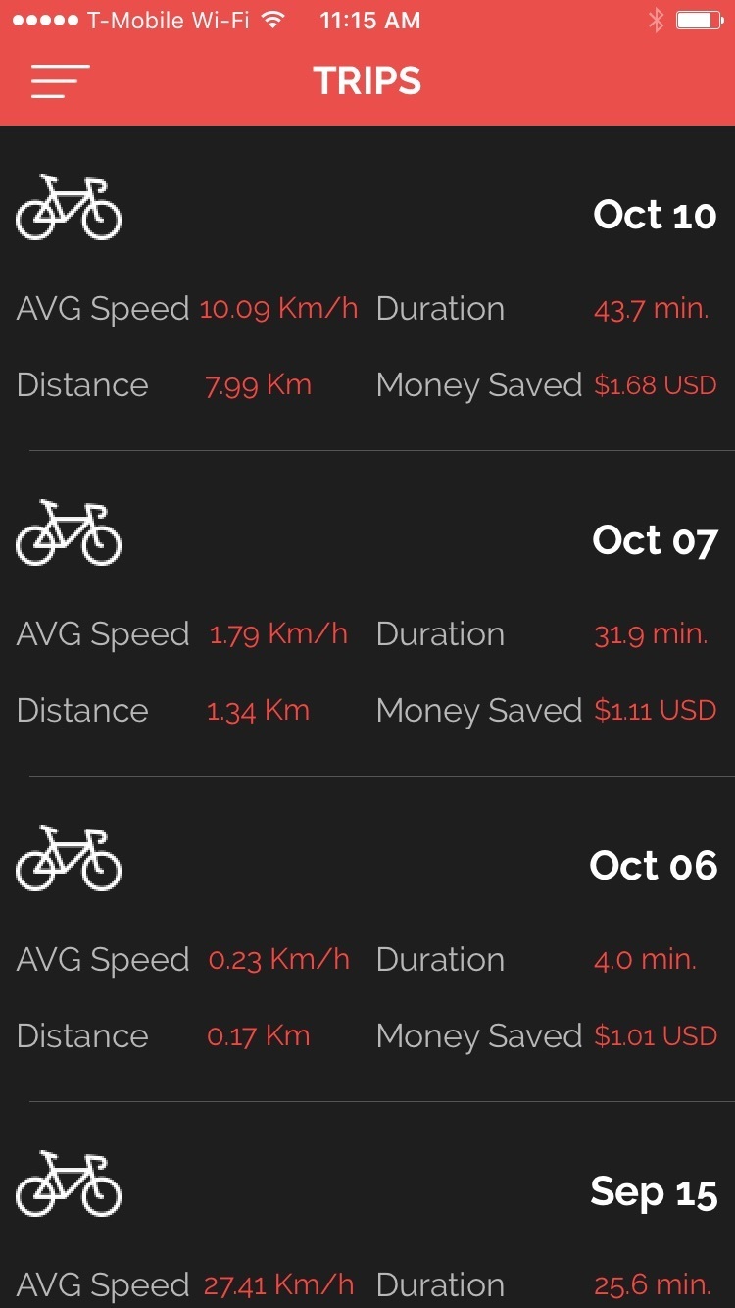Open the Oct 07 trip date
This screenshot has height=1308, width=735.
click(655, 540)
